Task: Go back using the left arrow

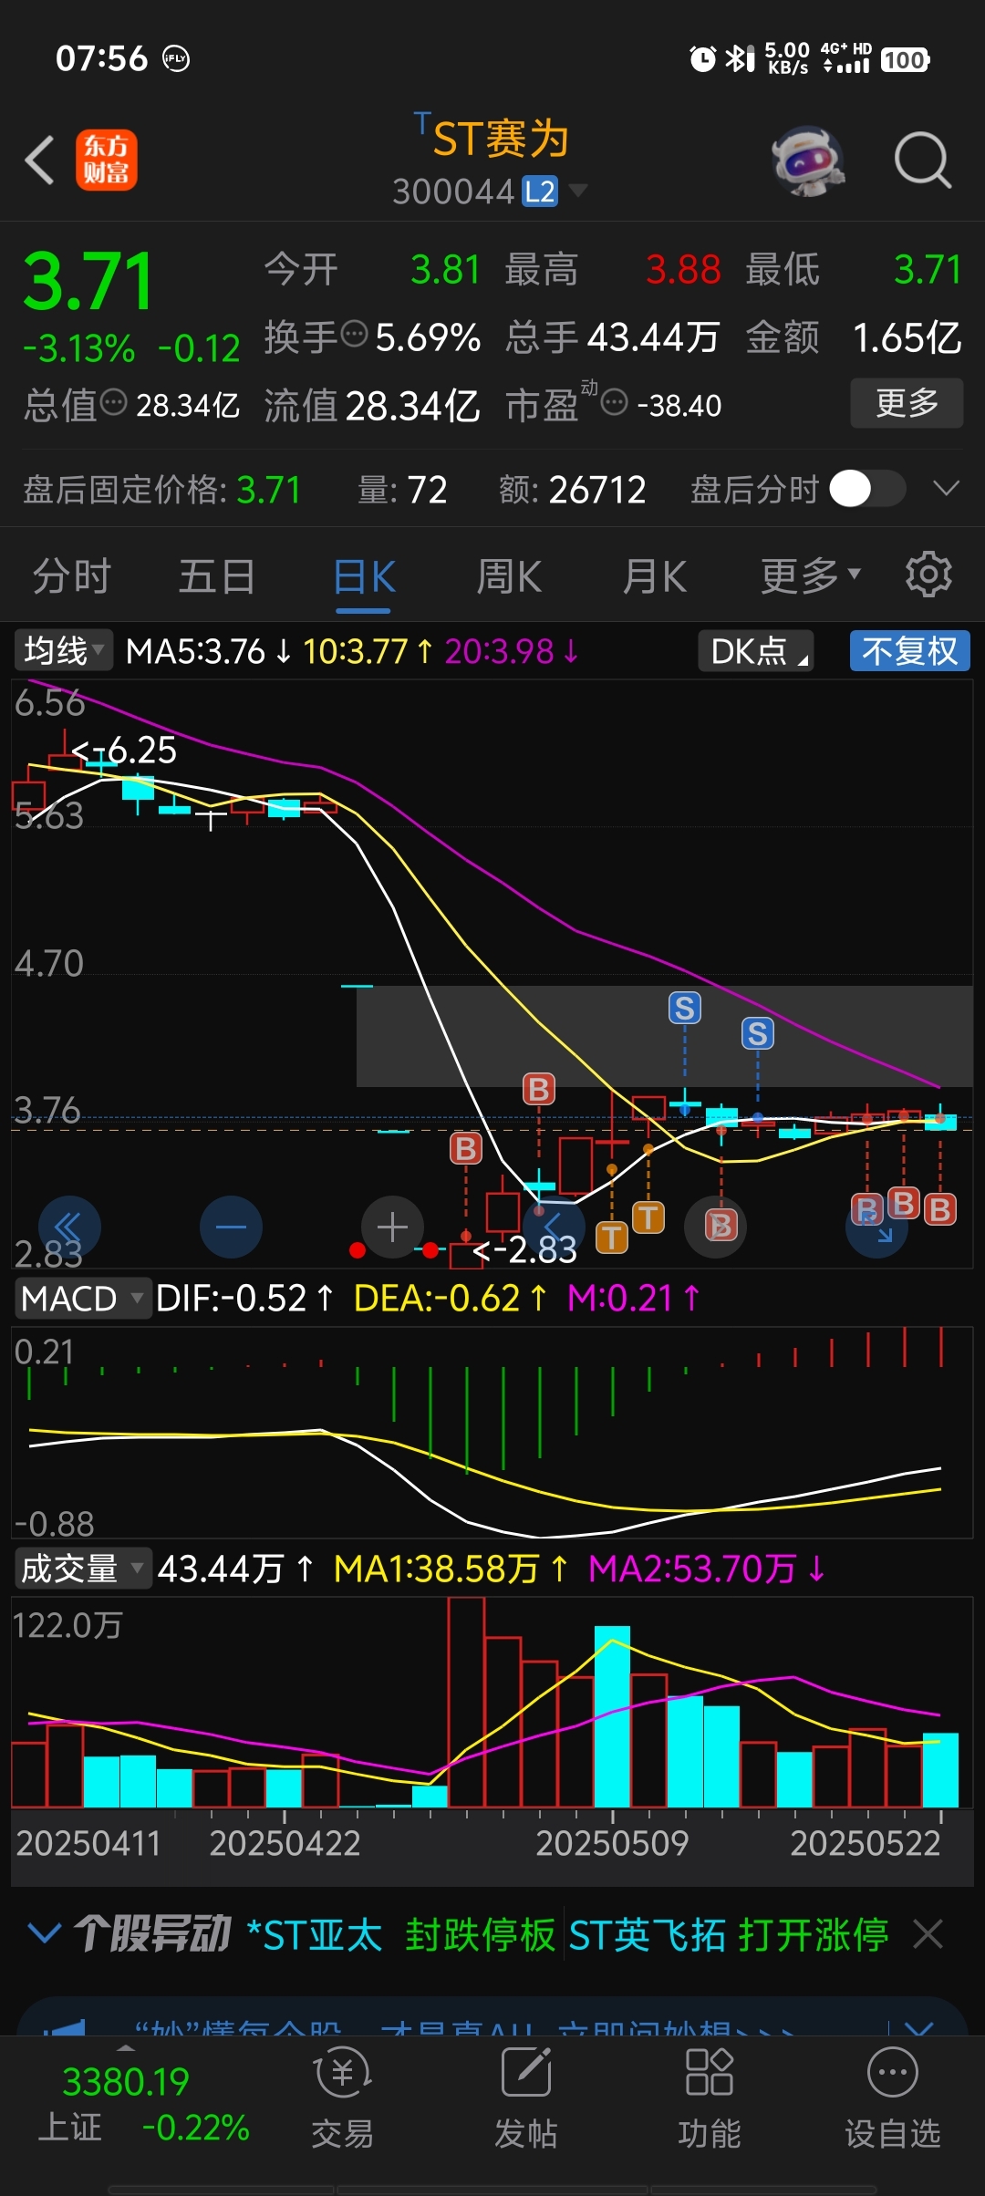Action: [x=39, y=161]
